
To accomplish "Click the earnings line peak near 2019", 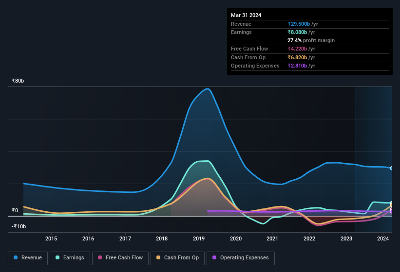I will coord(208,161).
